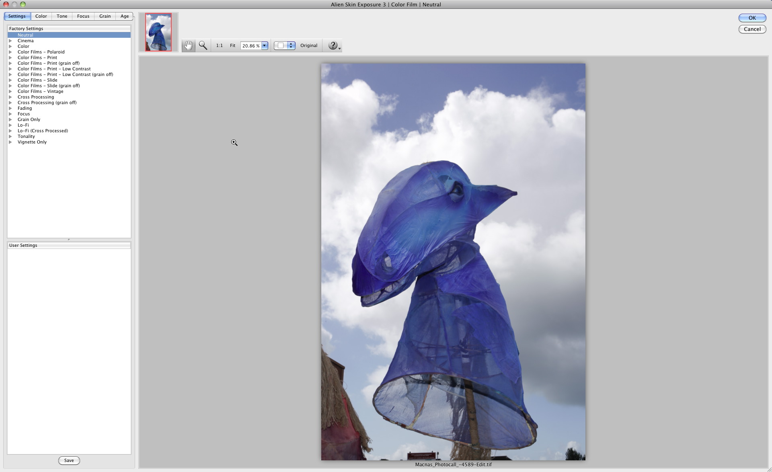Select Cross Processing (grain off) row
The image size is (772, 472).
(x=69, y=103)
